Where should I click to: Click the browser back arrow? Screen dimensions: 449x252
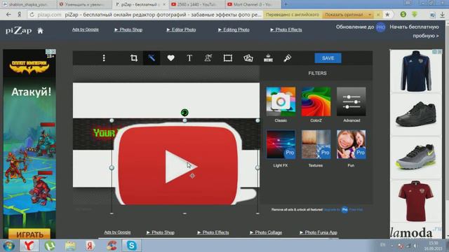(8, 14)
